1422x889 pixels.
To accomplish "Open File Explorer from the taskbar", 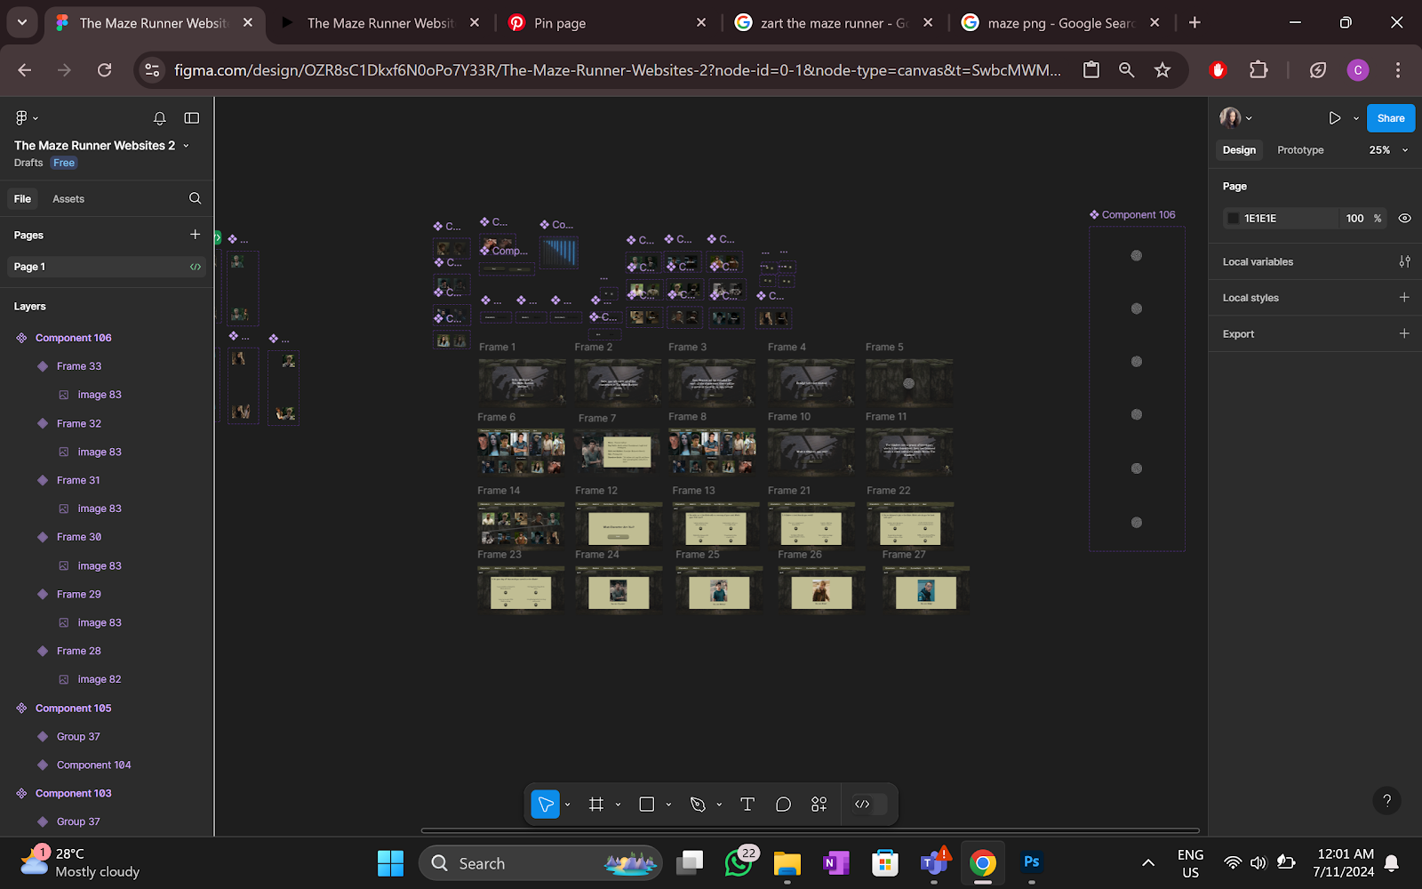I will (x=787, y=863).
